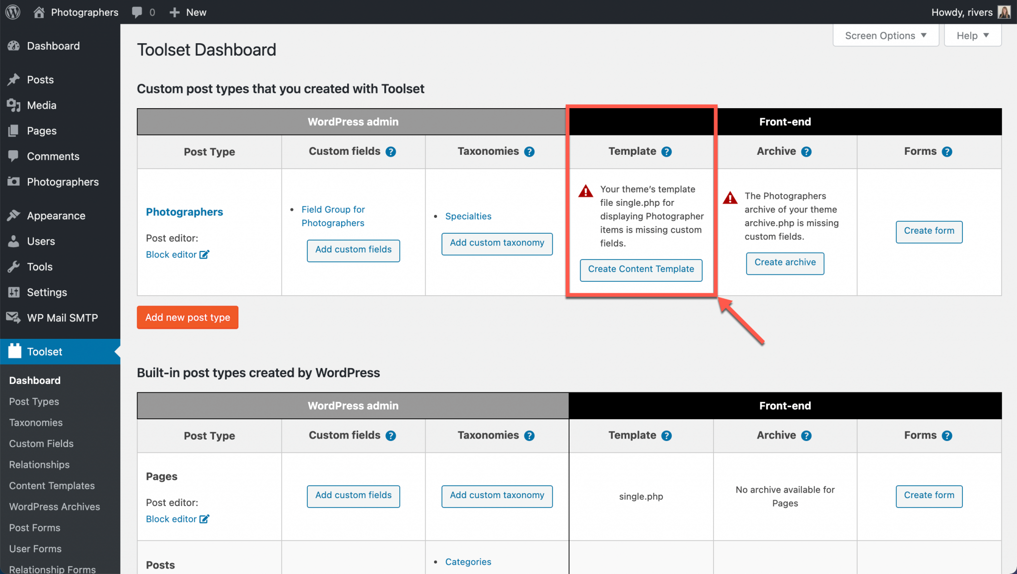Click Block editor link under Pages
Screen dimensions: 1017x574
pos(171,519)
